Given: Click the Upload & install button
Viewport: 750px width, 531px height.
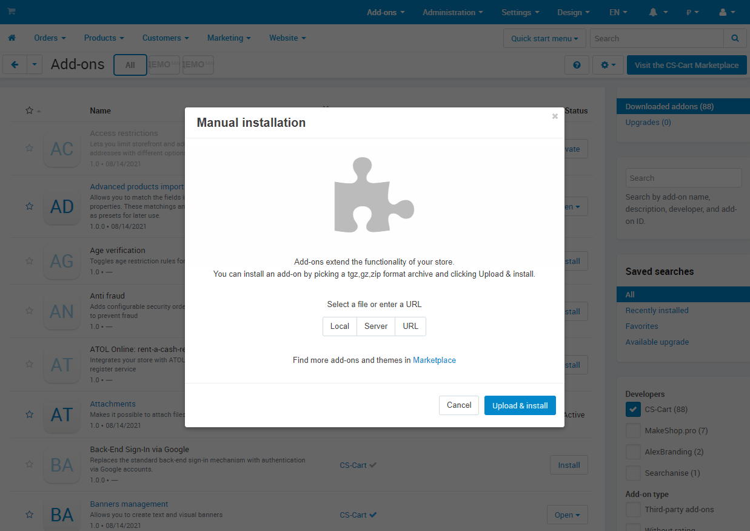Looking at the screenshot, I should [x=520, y=405].
